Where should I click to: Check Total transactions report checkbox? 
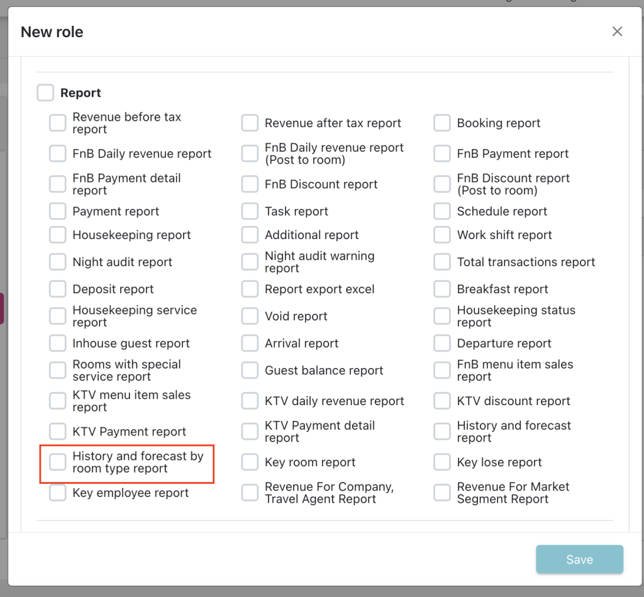[x=442, y=262]
